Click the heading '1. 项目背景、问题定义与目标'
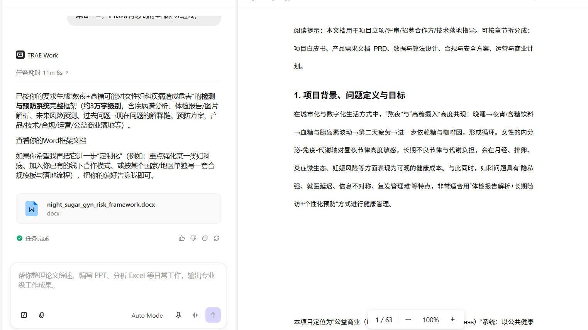Viewport: 588px width, 330px height. (x=349, y=95)
